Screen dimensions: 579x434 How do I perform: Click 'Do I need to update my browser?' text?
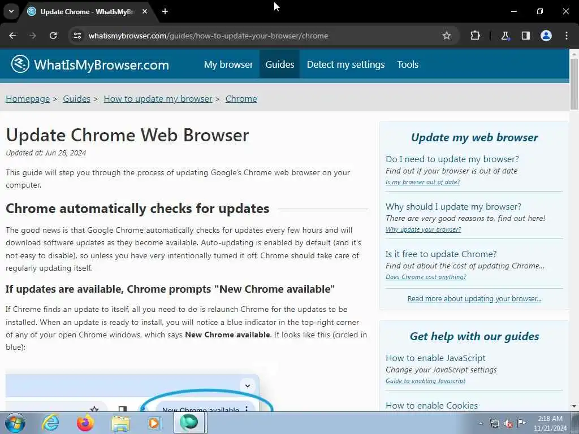[452, 159]
